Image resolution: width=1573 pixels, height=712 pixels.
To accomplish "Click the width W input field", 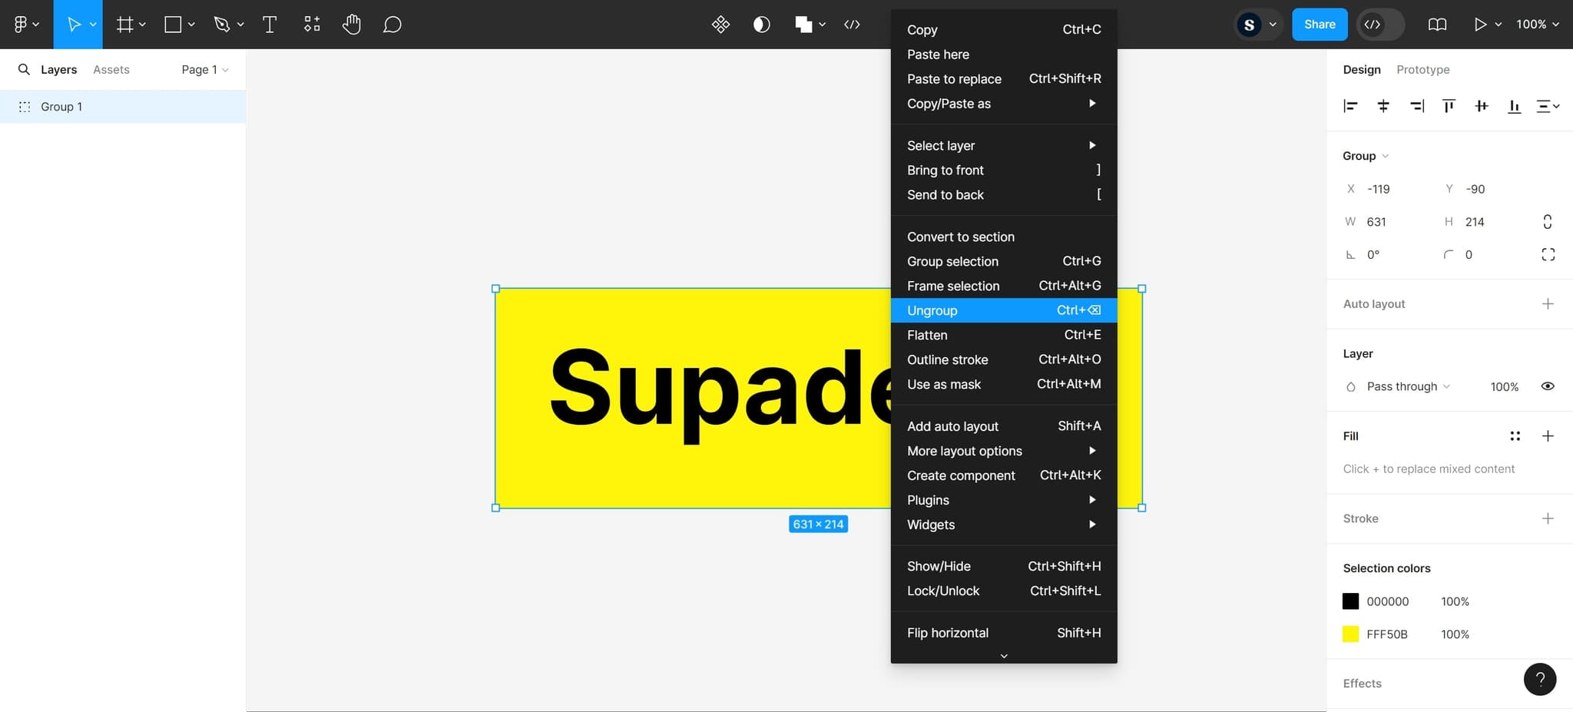I will click(x=1392, y=222).
